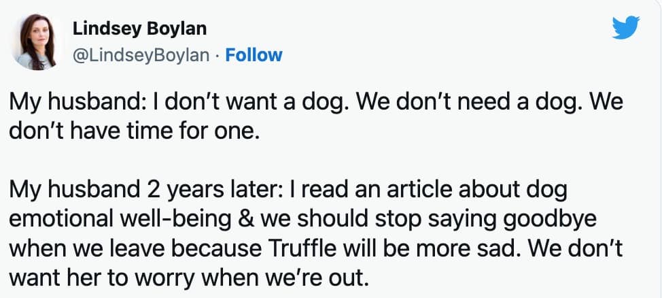
Task: Click the dot separator before Follow
Action: point(217,55)
